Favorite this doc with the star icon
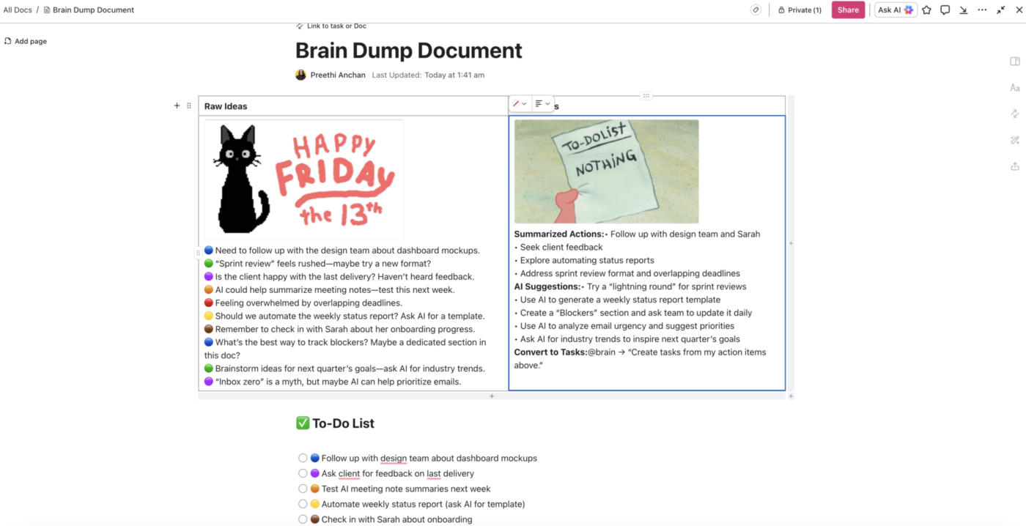This screenshot has height=526, width=1026. 926,10
